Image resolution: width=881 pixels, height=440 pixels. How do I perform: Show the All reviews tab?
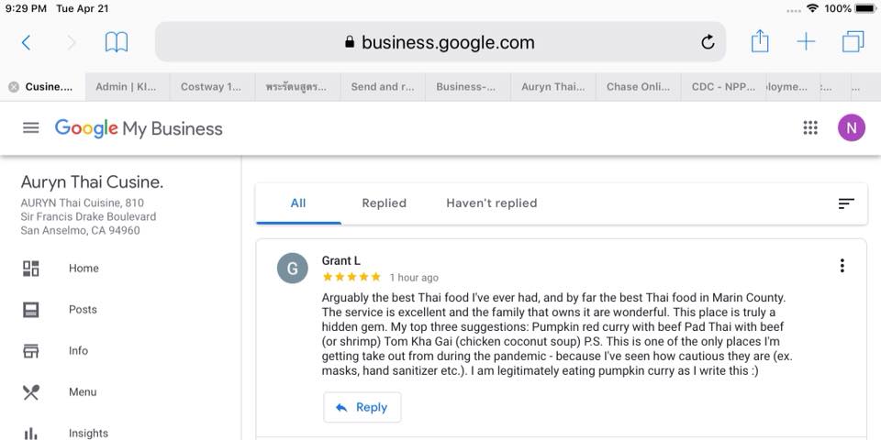298,203
